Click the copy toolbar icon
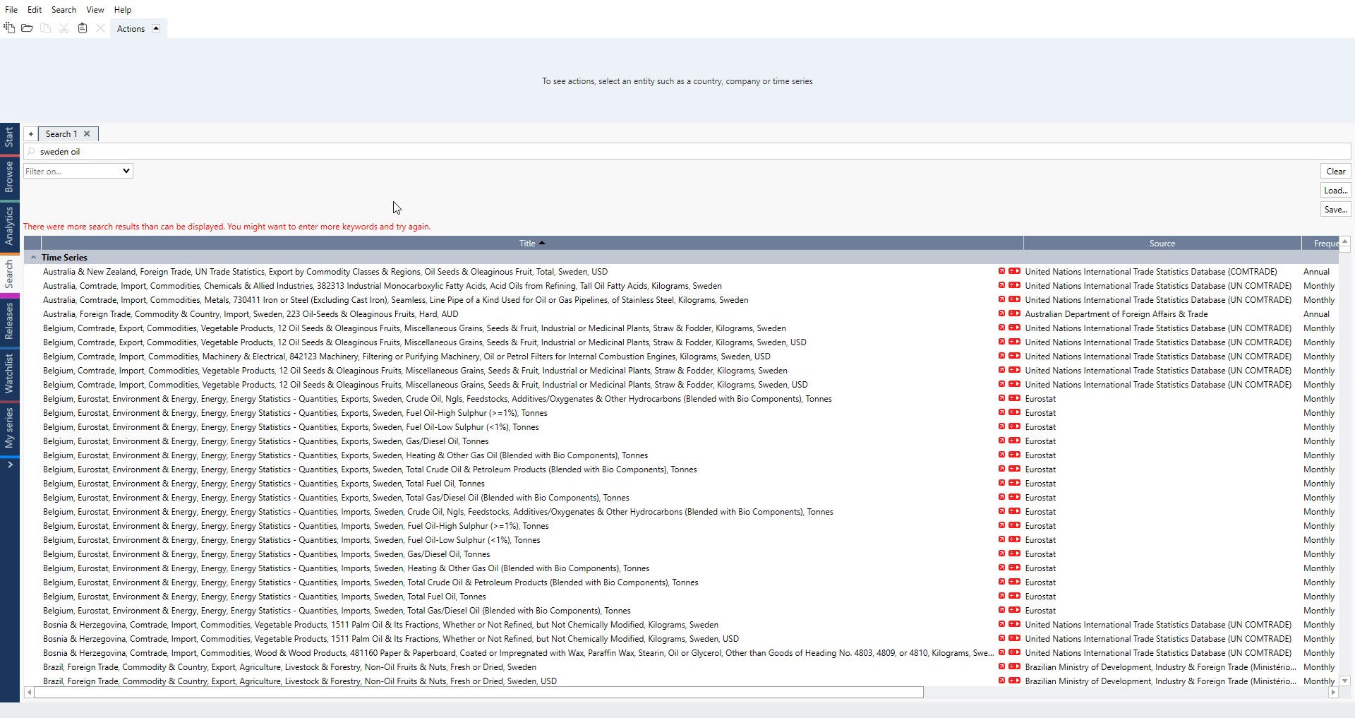 coord(46,28)
